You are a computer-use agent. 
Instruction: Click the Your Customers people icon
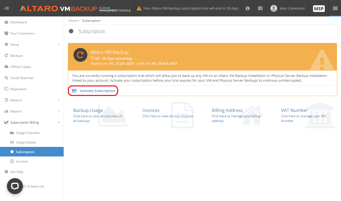[6, 33]
